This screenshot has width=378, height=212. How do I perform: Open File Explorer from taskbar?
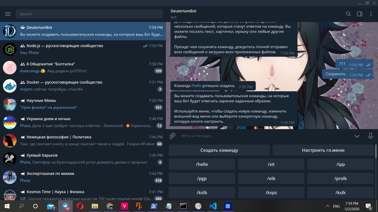pos(94,206)
